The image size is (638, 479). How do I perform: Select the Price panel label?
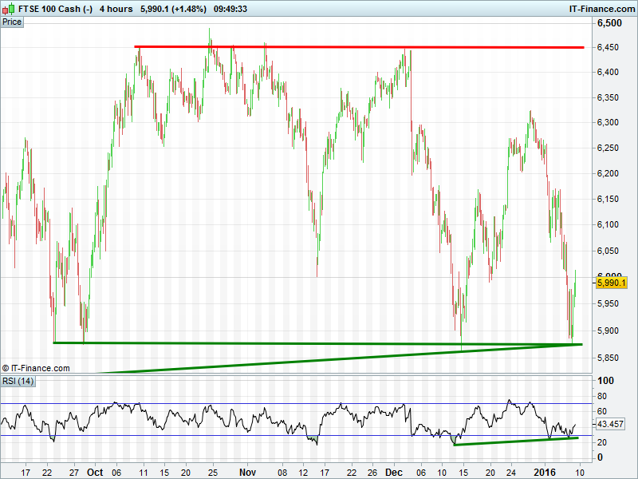coord(13,22)
